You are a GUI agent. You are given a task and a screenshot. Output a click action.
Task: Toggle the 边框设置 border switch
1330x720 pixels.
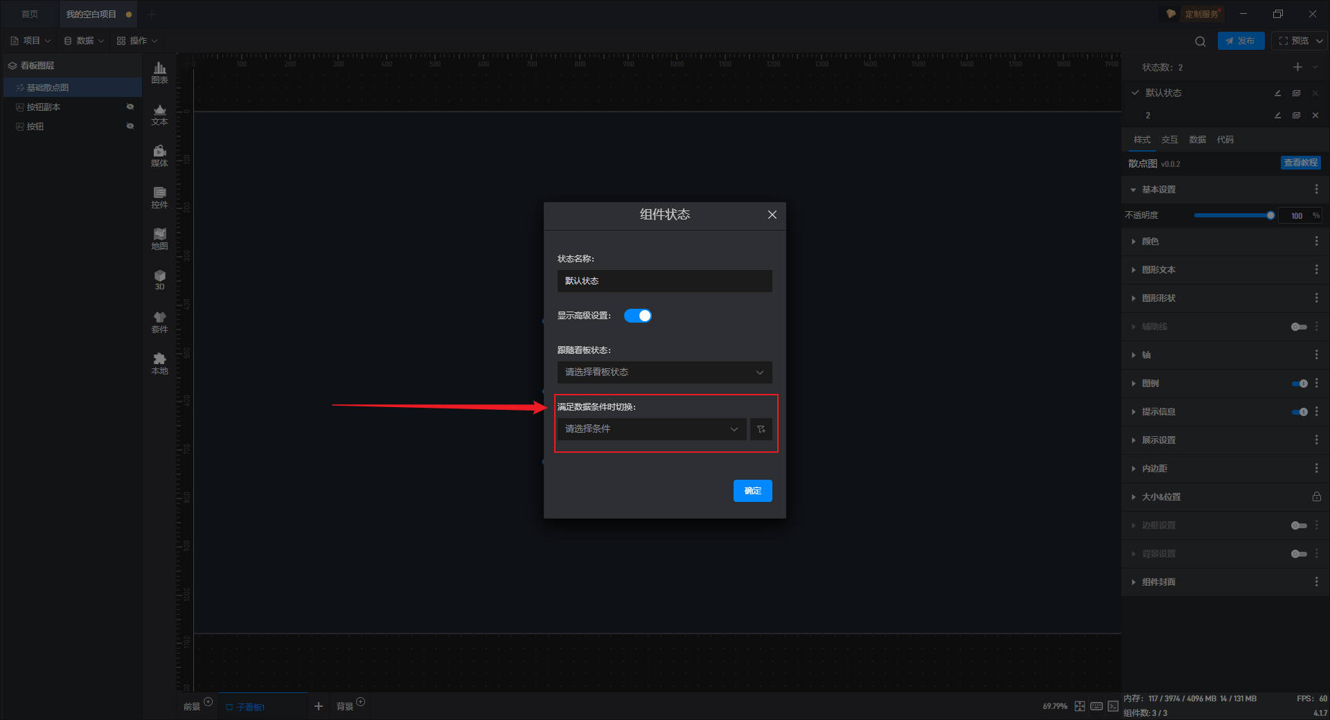point(1299,525)
